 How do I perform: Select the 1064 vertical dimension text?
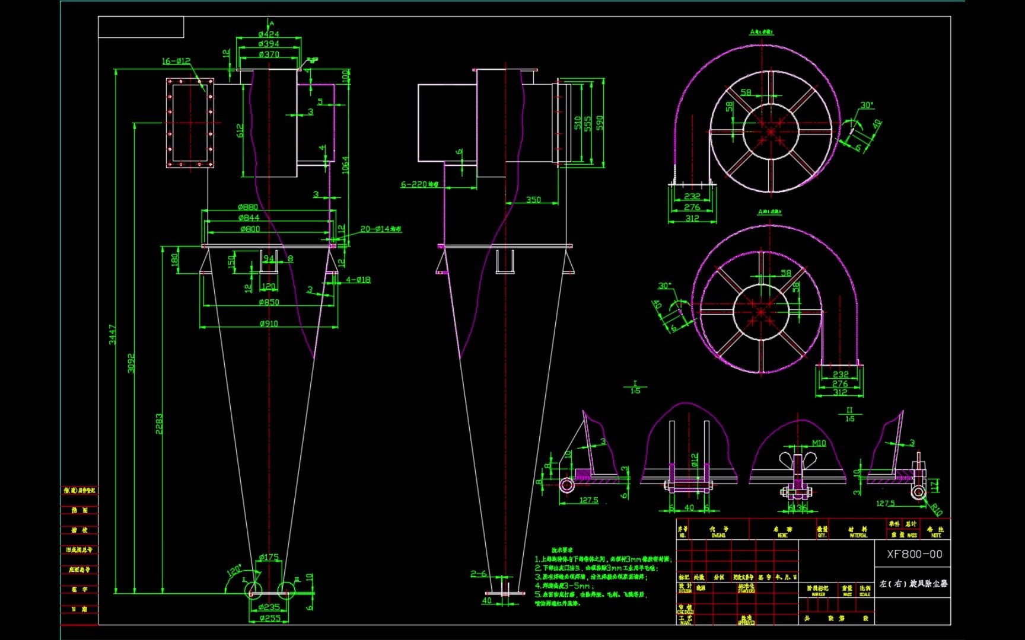345,165
